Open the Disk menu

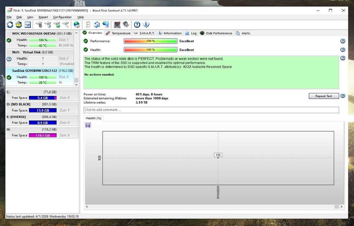19,17
